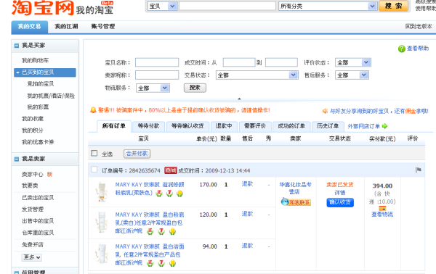Select the 等待确认收货 tab
This screenshot has height=274, width=436.
click(x=187, y=126)
